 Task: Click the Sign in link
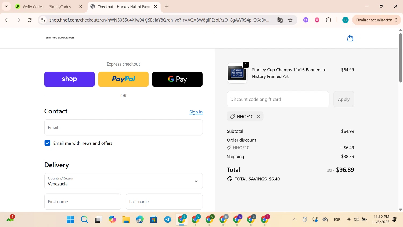click(x=196, y=112)
